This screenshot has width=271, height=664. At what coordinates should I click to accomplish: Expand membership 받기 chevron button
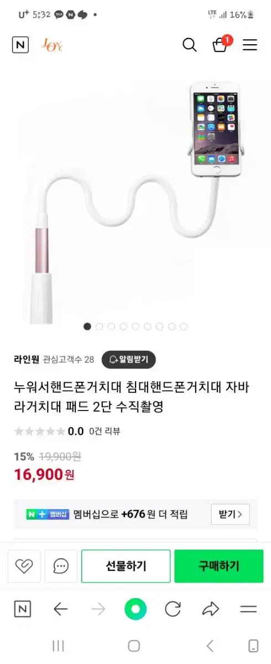click(x=230, y=514)
